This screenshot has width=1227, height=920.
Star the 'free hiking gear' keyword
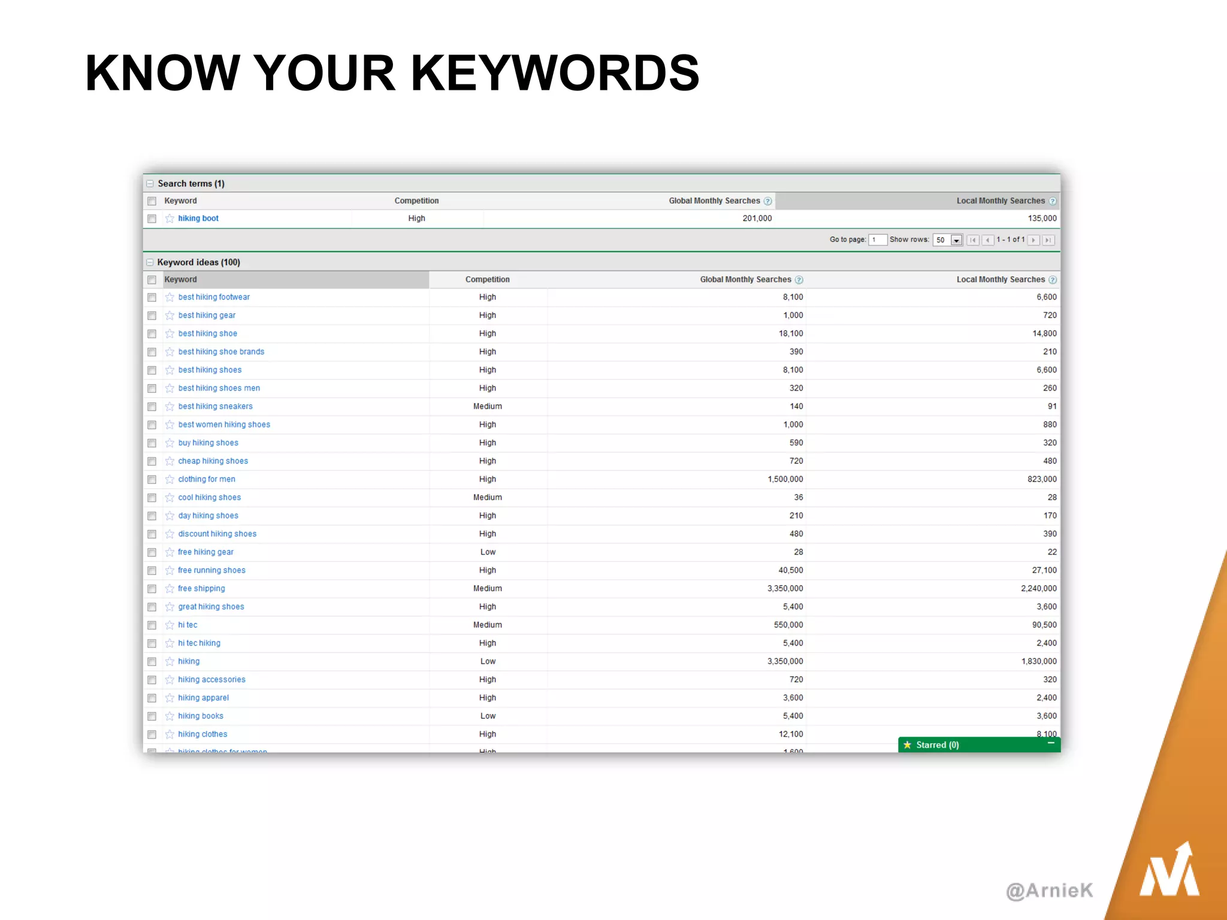(170, 552)
